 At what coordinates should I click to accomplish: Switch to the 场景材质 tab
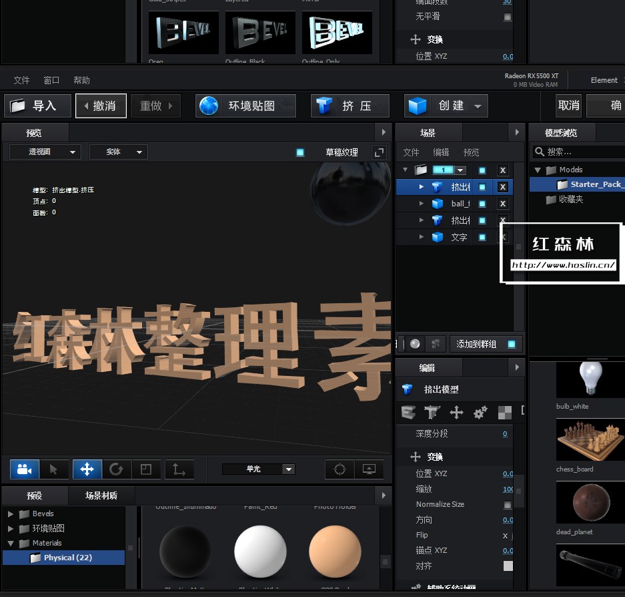coord(99,495)
